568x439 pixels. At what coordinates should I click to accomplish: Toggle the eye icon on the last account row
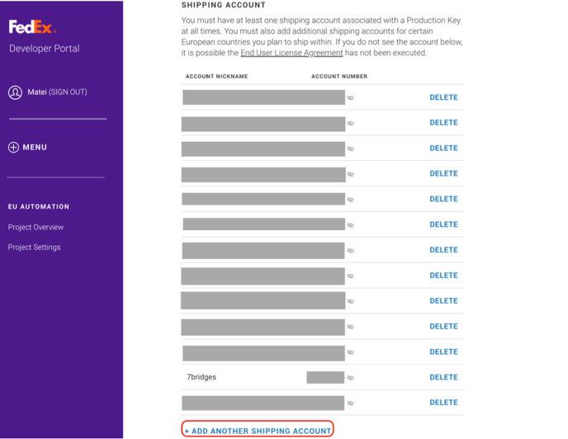pyautogui.click(x=351, y=404)
